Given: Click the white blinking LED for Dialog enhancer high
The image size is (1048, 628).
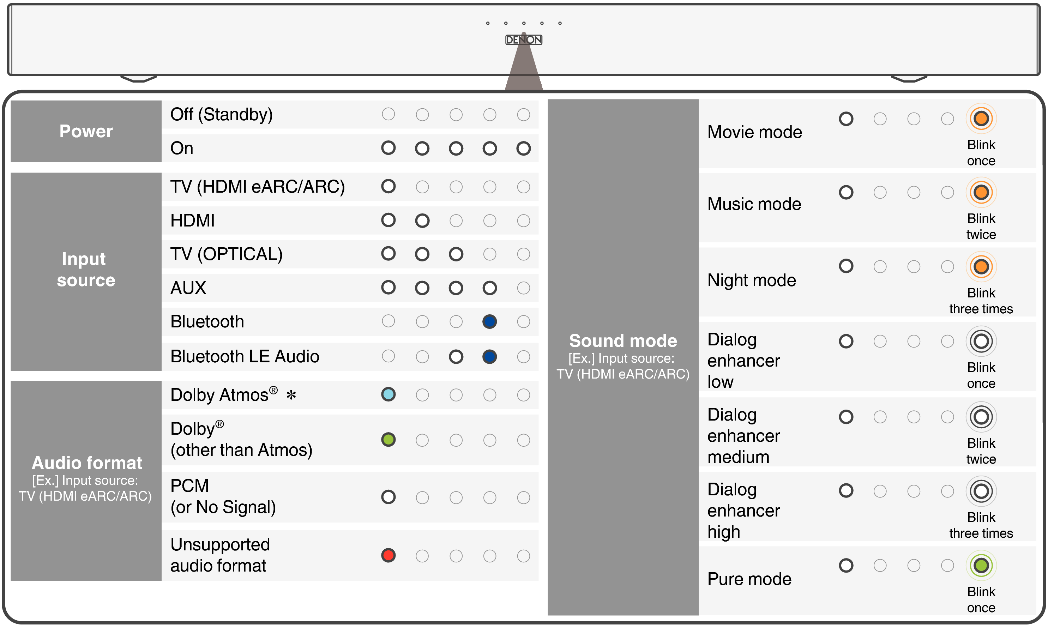Looking at the screenshot, I should pos(981,491).
